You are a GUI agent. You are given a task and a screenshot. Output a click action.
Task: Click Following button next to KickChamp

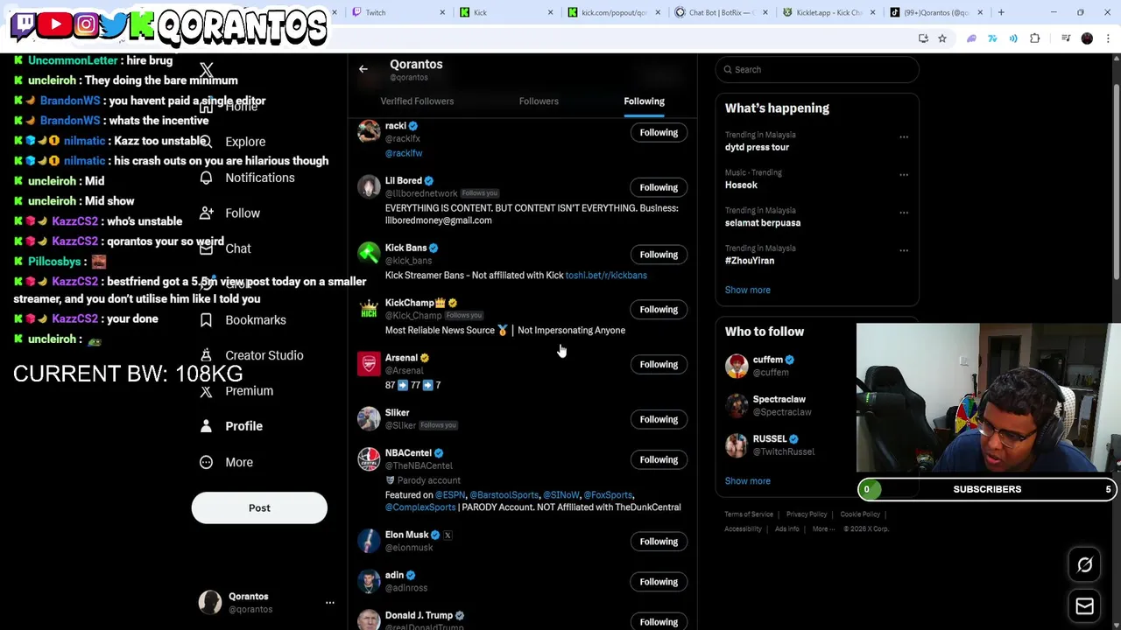(659, 310)
